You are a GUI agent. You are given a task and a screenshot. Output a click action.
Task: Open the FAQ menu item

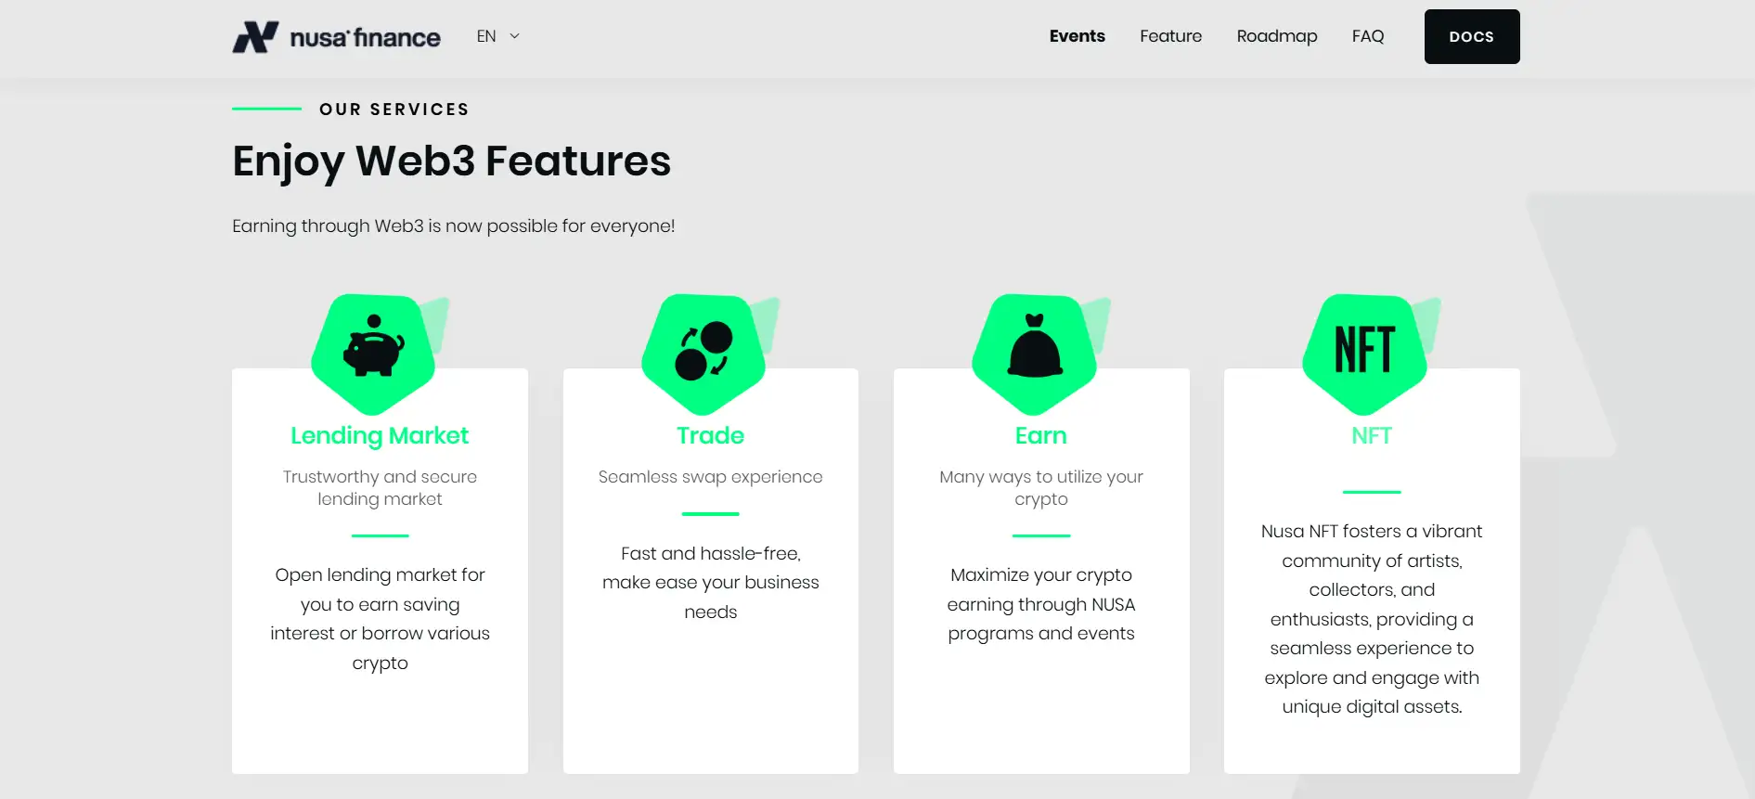point(1367,36)
